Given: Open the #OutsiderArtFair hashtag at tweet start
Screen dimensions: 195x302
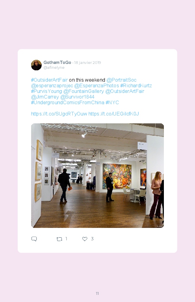Looking at the screenshot, I should click(49, 80).
